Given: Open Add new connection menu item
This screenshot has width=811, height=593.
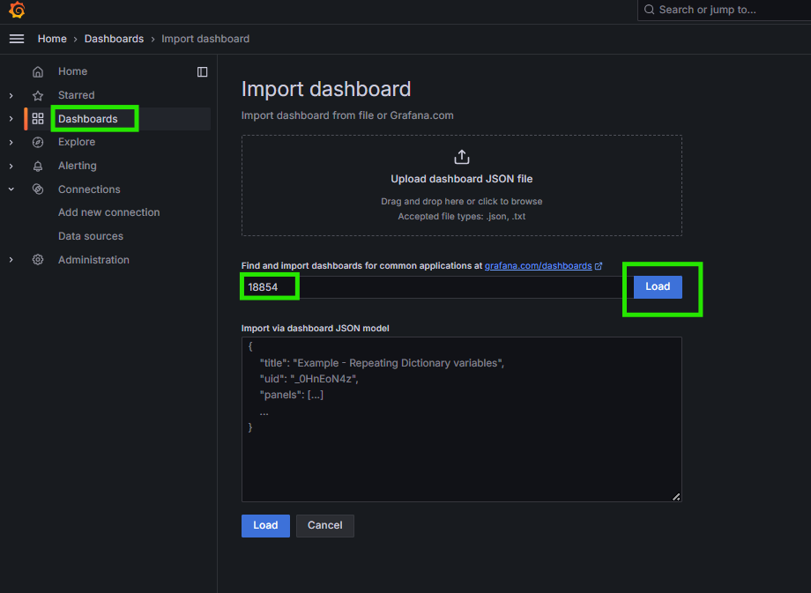Looking at the screenshot, I should pyautogui.click(x=109, y=212).
